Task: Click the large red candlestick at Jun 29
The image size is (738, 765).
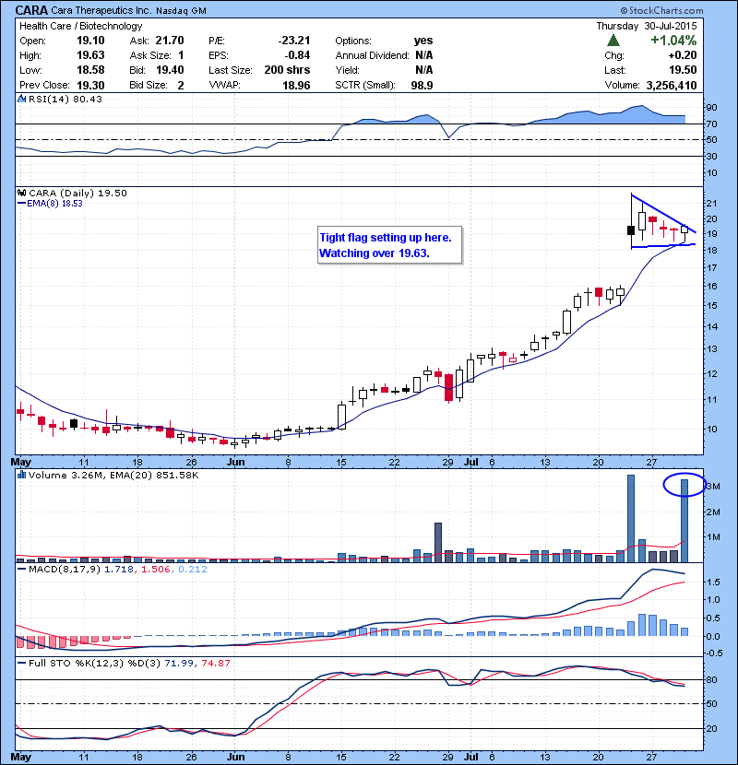Action: click(x=449, y=387)
